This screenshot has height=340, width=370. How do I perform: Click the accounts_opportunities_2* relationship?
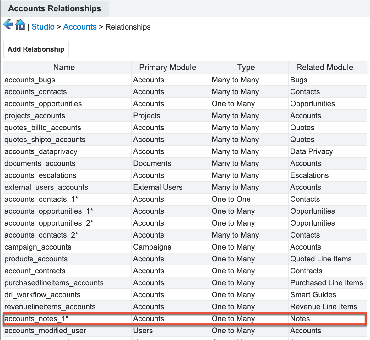click(49, 223)
